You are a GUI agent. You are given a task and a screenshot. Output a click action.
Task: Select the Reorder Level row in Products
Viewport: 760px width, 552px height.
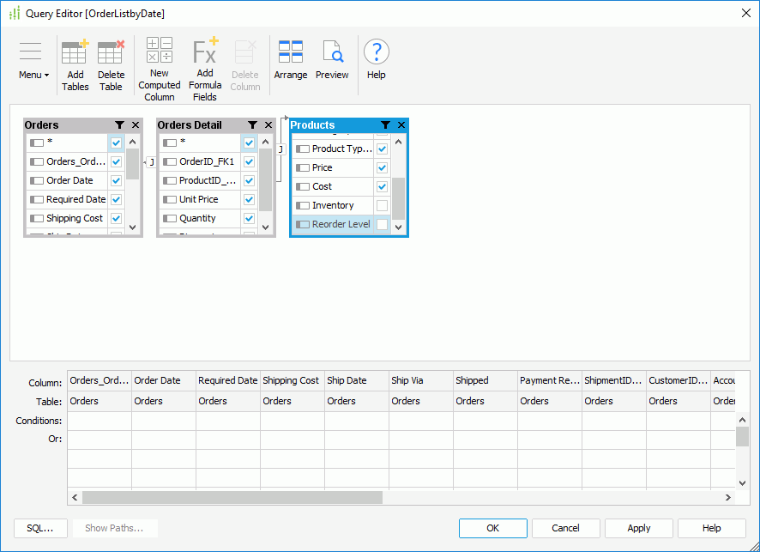click(x=335, y=224)
